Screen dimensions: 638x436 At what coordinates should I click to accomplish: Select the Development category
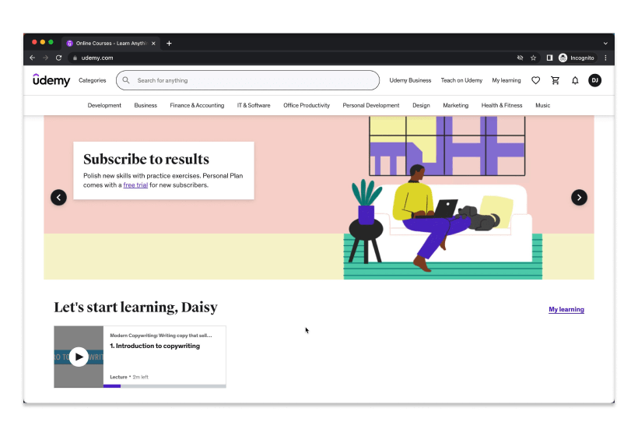coord(104,105)
